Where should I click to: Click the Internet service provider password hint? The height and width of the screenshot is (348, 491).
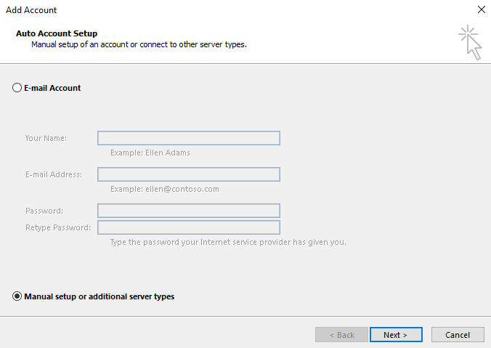[228, 242]
